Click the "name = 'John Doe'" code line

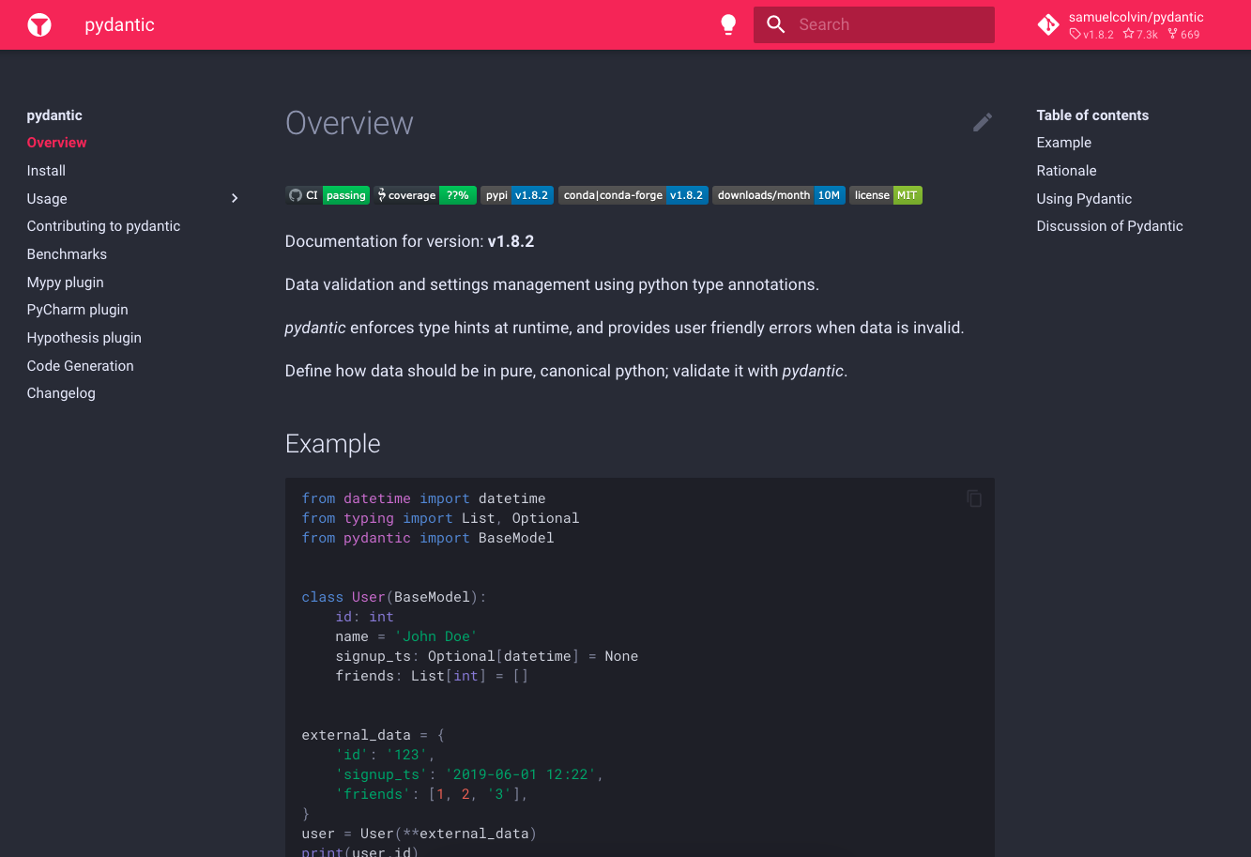(406, 636)
